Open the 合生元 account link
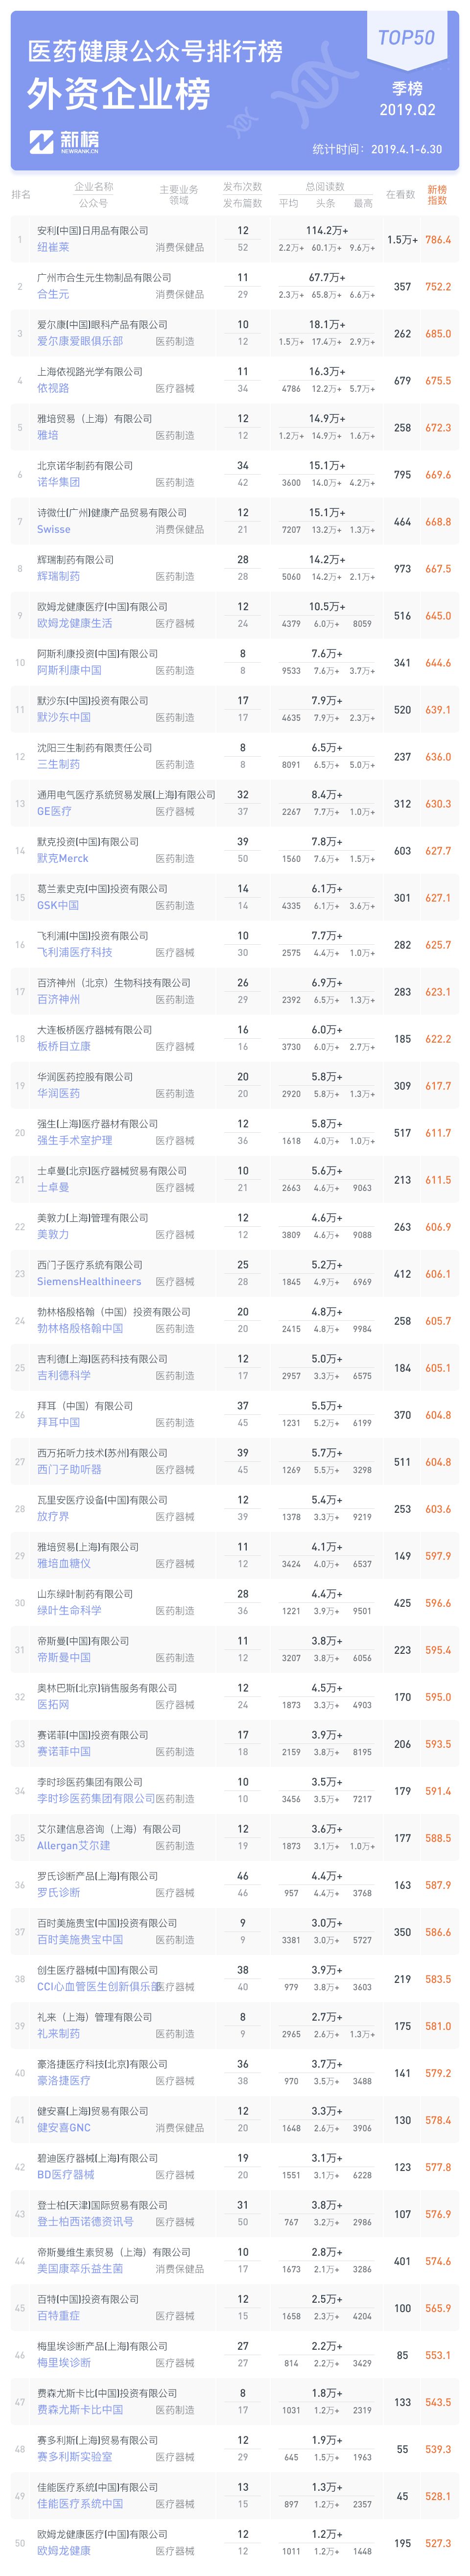 click(54, 294)
